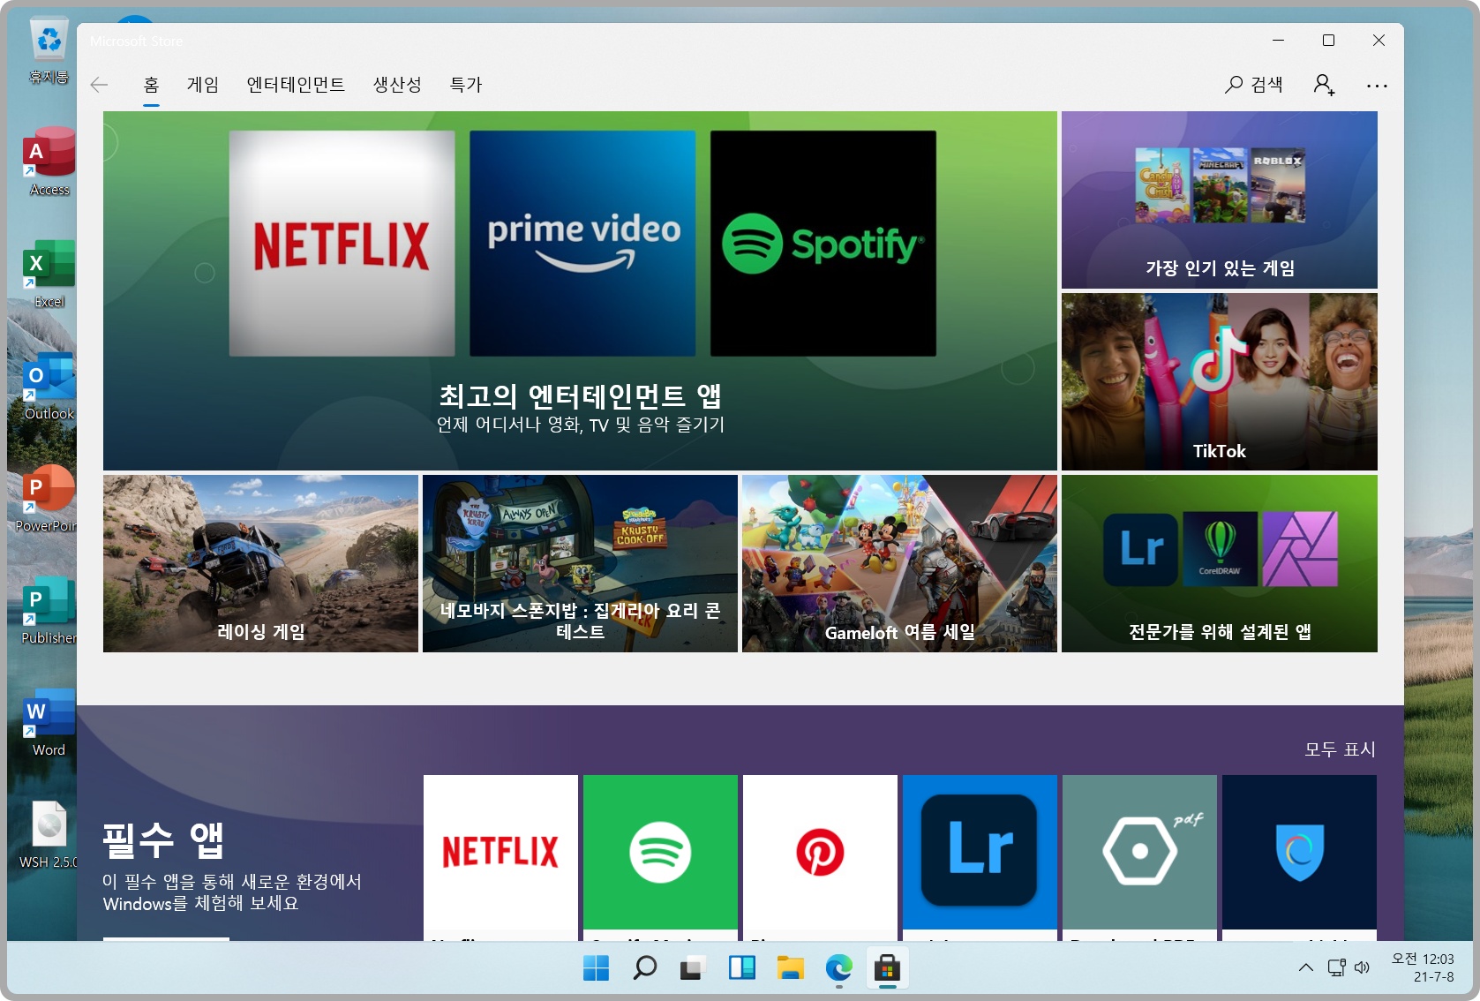
Task: Launch Microsoft Edge from the taskbar
Action: tap(838, 967)
